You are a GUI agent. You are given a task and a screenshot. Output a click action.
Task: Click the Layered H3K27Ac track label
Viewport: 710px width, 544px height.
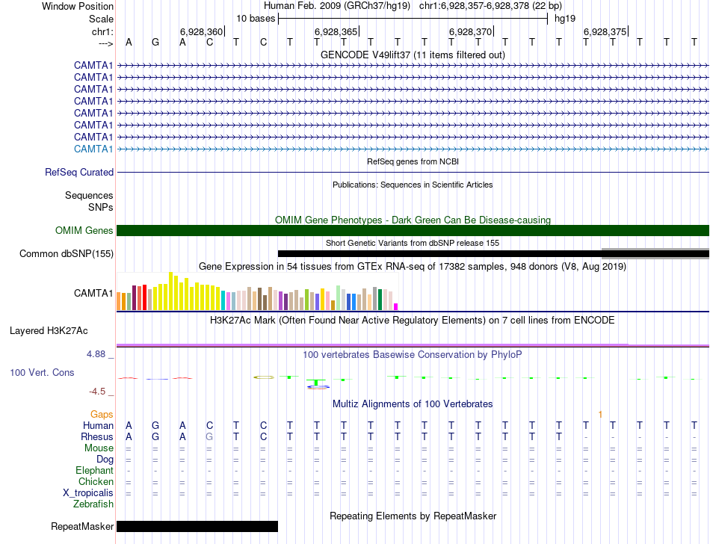click(x=49, y=331)
